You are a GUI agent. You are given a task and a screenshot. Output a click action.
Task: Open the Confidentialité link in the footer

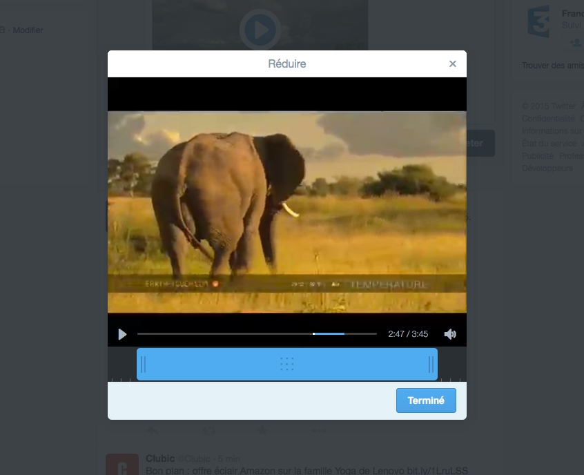click(548, 119)
